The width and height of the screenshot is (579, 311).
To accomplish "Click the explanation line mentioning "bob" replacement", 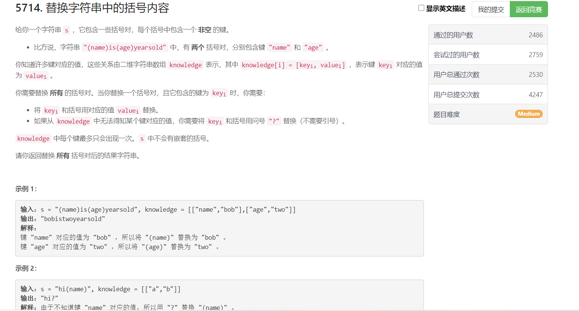I will click(123, 237).
